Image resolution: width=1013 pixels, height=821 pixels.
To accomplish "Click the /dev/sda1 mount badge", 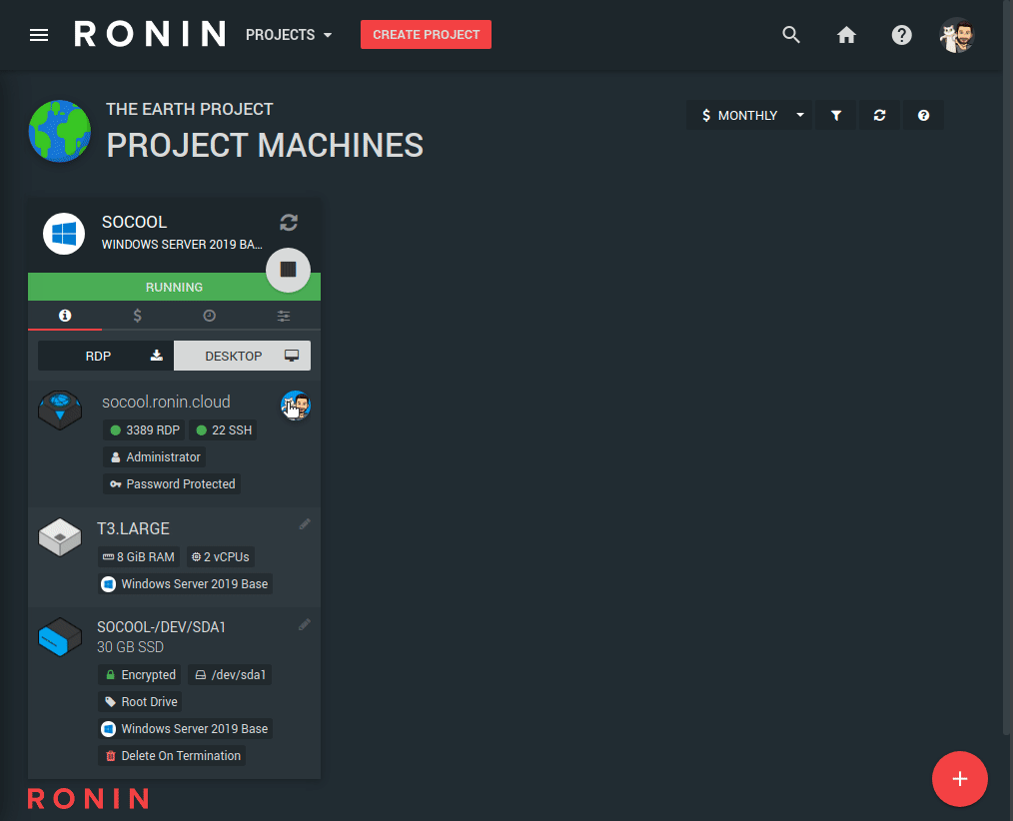I will (230, 675).
